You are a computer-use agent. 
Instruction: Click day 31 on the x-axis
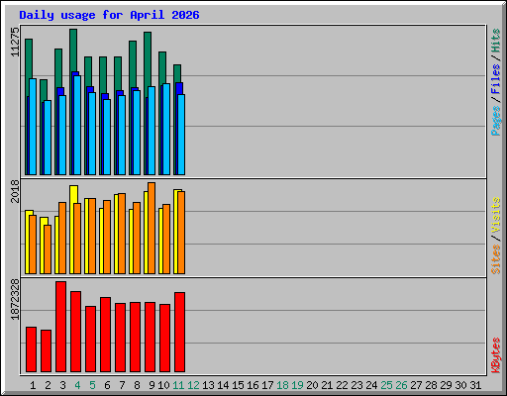point(475,385)
